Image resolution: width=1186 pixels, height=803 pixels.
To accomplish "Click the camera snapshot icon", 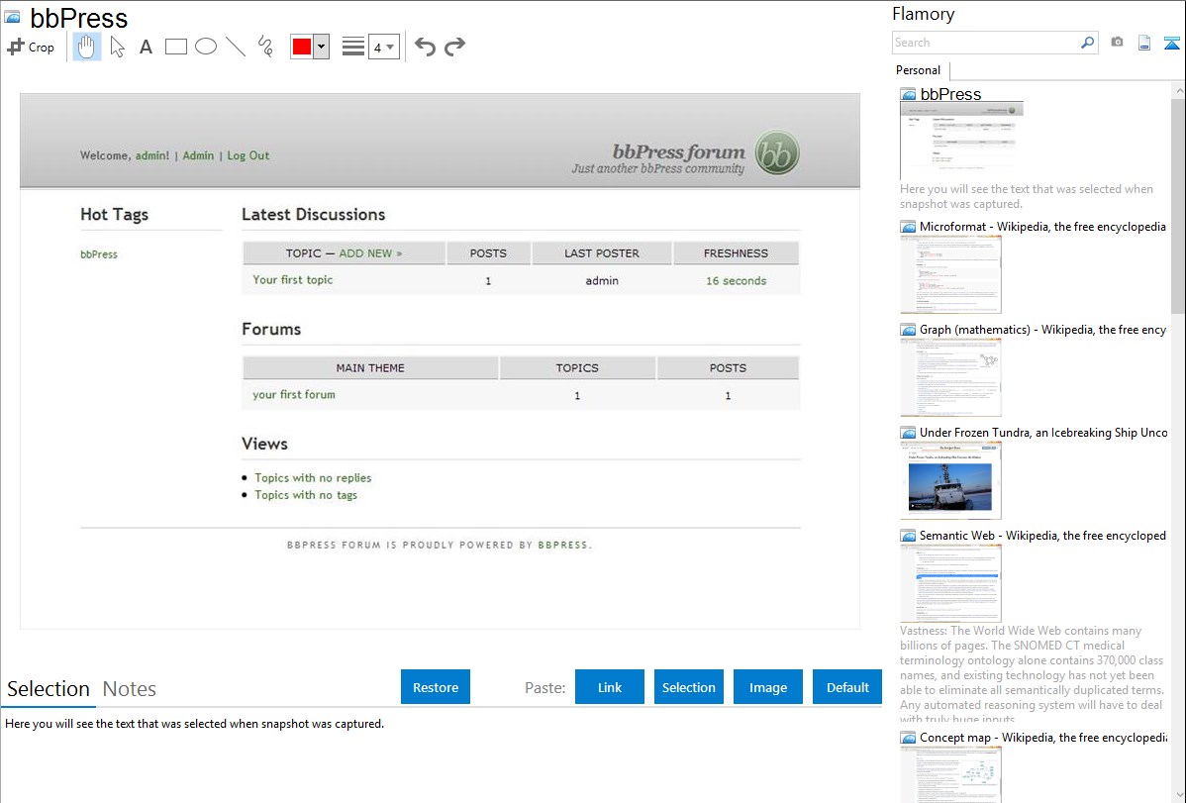I will click(x=1117, y=43).
